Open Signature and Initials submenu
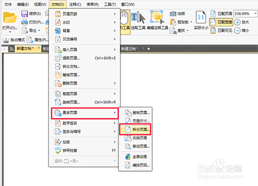 tap(85, 132)
